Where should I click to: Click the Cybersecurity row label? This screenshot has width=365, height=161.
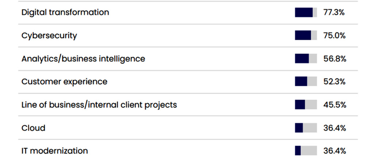pyautogui.click(x=49, y=36)
